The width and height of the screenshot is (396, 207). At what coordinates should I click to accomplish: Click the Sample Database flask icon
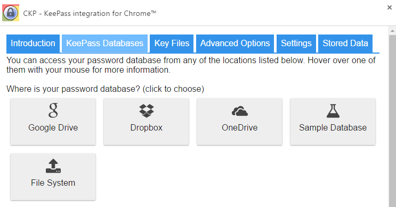[x=333, y=111]
